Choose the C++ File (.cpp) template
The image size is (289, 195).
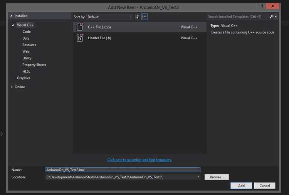click(x=140, y=27)
